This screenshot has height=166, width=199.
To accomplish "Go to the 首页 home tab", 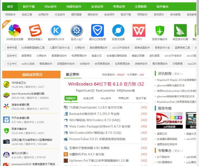I will pos(10,6).
